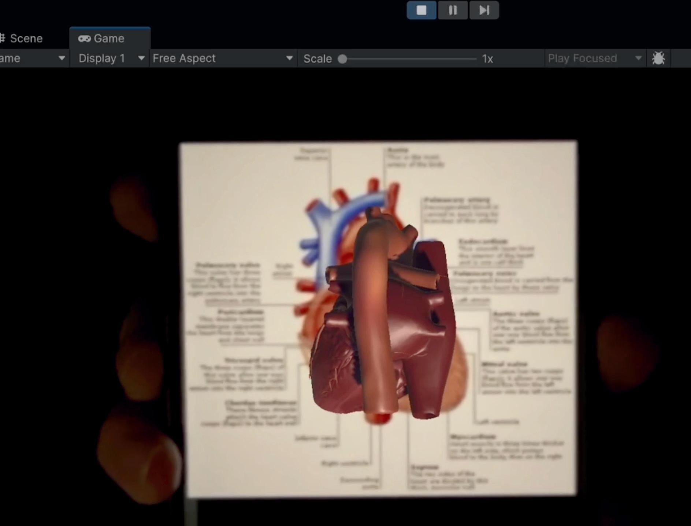Click the grid icon on Scene tab
The image size is (691, 526).
coord(2,38)
